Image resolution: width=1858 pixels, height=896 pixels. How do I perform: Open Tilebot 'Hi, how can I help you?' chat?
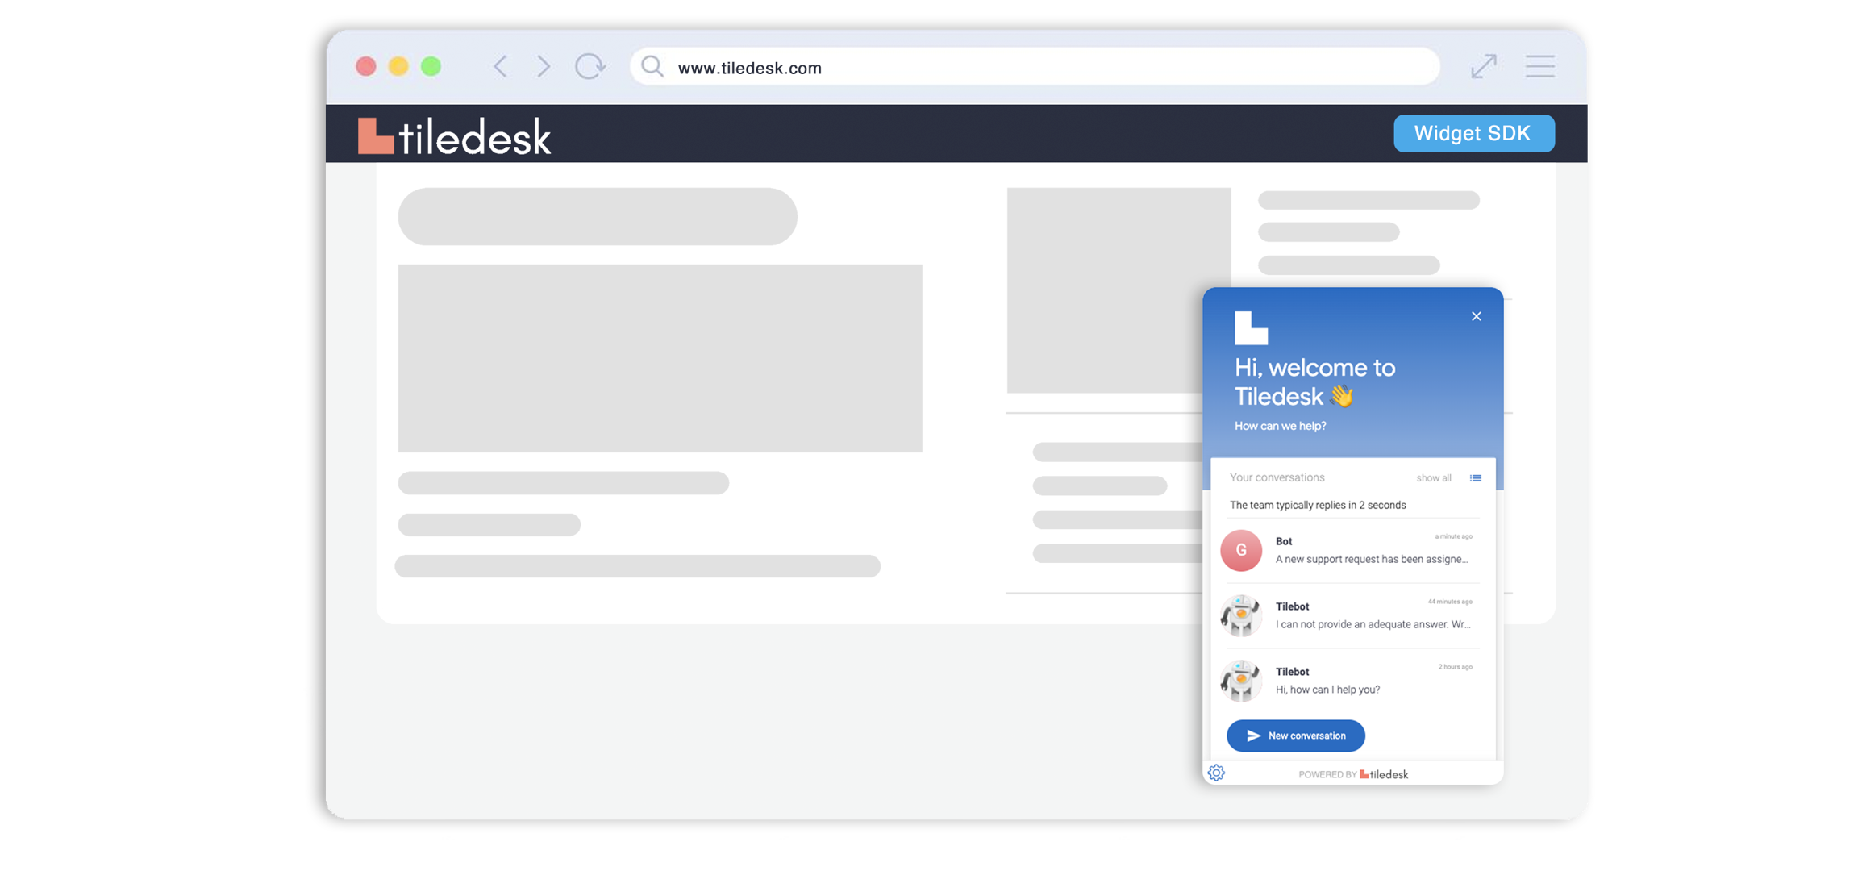click(x=1371, y=681)
